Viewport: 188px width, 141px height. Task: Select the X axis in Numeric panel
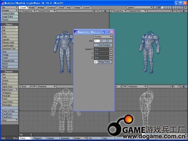(x=97, y=41)
